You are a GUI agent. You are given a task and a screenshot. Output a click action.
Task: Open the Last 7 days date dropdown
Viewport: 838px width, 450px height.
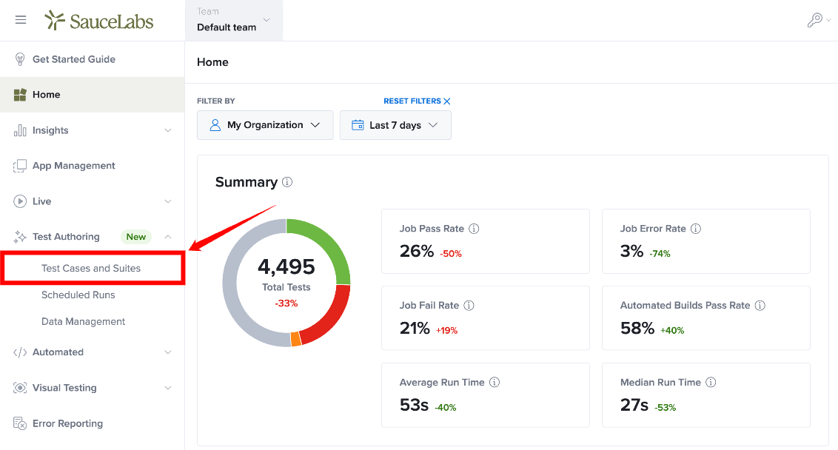point(395,125)
